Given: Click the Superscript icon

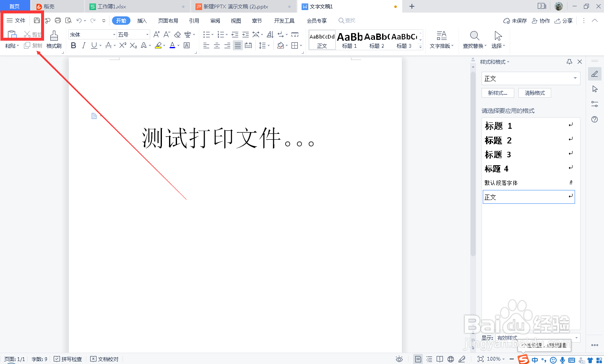Looking at the screenshot, I should pos(122,45).
